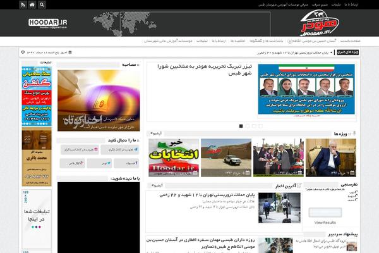The height and width of the screenshot is (253, 379).
Task: Open the صفحه نخست menu item
Action: (x=350, y=40)
